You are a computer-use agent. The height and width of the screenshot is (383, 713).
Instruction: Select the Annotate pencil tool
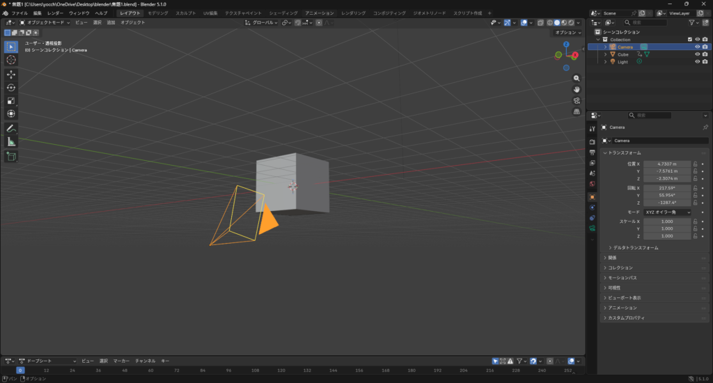click(11, 129)
